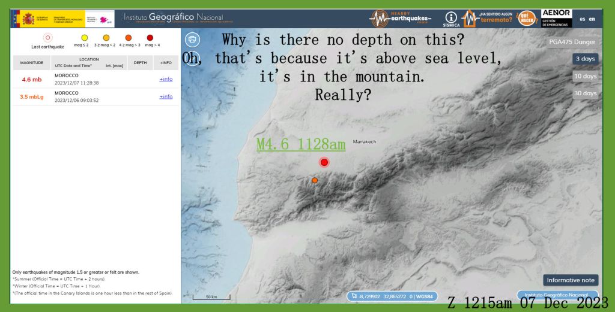
Task: Click the red M4.6 earthquake marker
Action: click(x=324, y=162)
